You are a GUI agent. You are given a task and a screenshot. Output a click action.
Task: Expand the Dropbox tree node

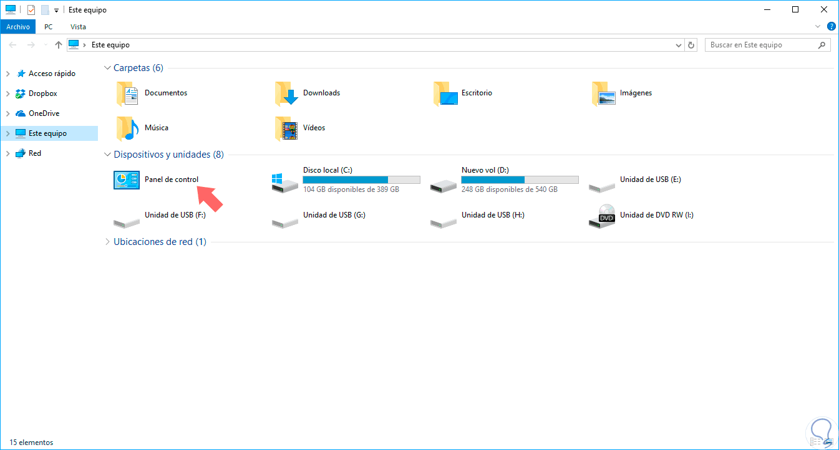pyautogui.click(x=7, y=93)
